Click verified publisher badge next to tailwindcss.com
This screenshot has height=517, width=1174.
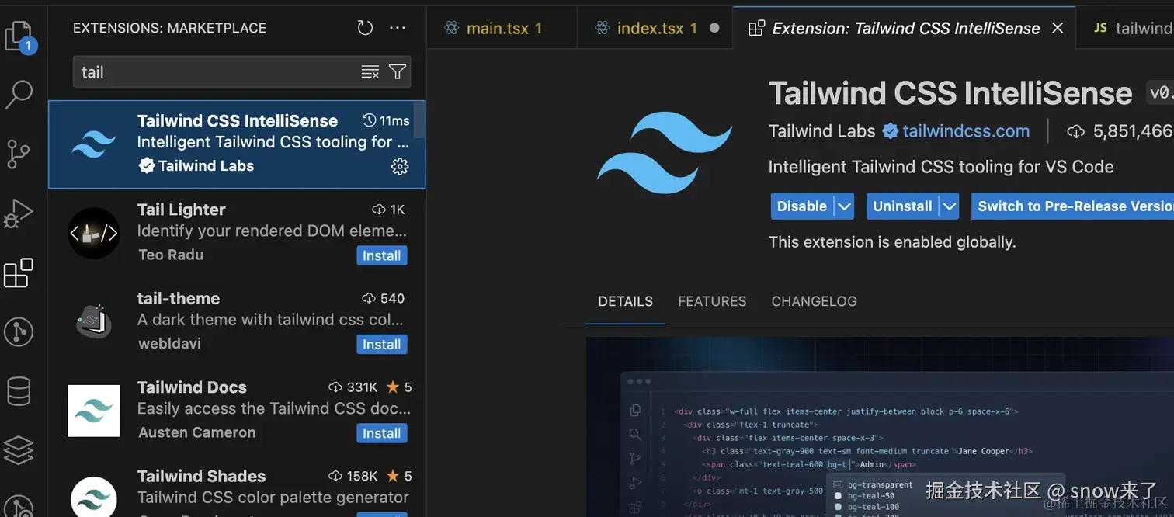pos(891,131)
